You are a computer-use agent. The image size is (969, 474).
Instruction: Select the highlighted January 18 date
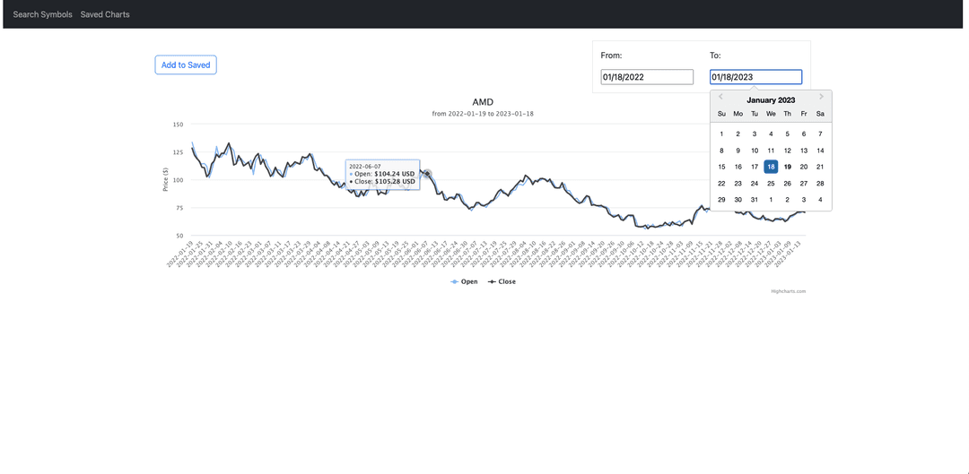coord(771,167)
